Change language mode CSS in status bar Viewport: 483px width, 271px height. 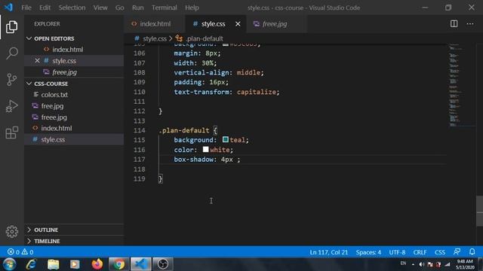tap(440, 252)
